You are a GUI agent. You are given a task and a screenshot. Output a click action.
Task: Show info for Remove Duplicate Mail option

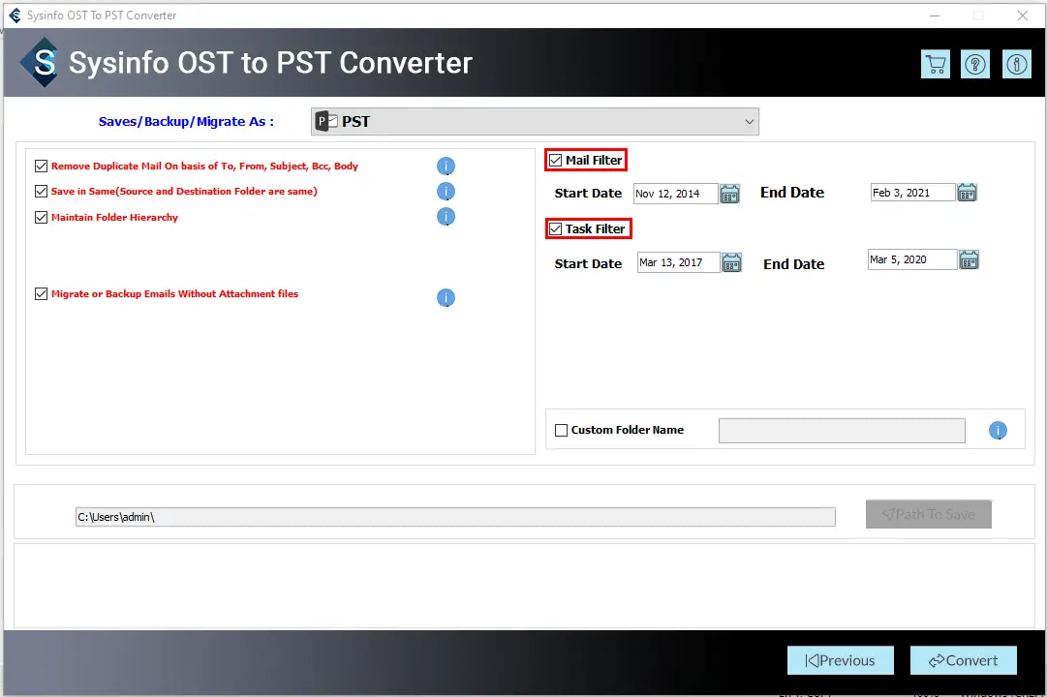[x=446, y=167]
